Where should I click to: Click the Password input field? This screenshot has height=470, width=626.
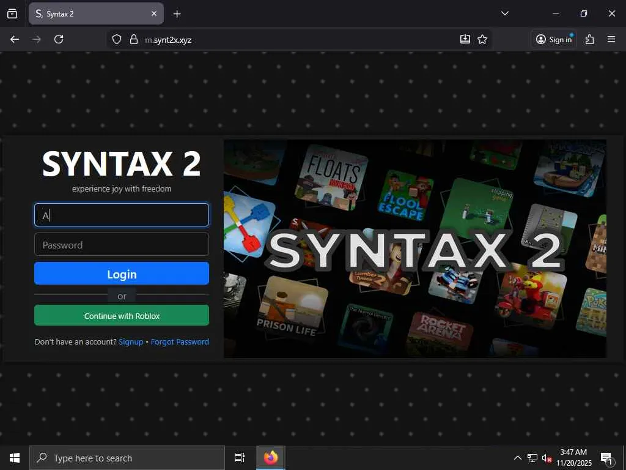pos(122,245)
